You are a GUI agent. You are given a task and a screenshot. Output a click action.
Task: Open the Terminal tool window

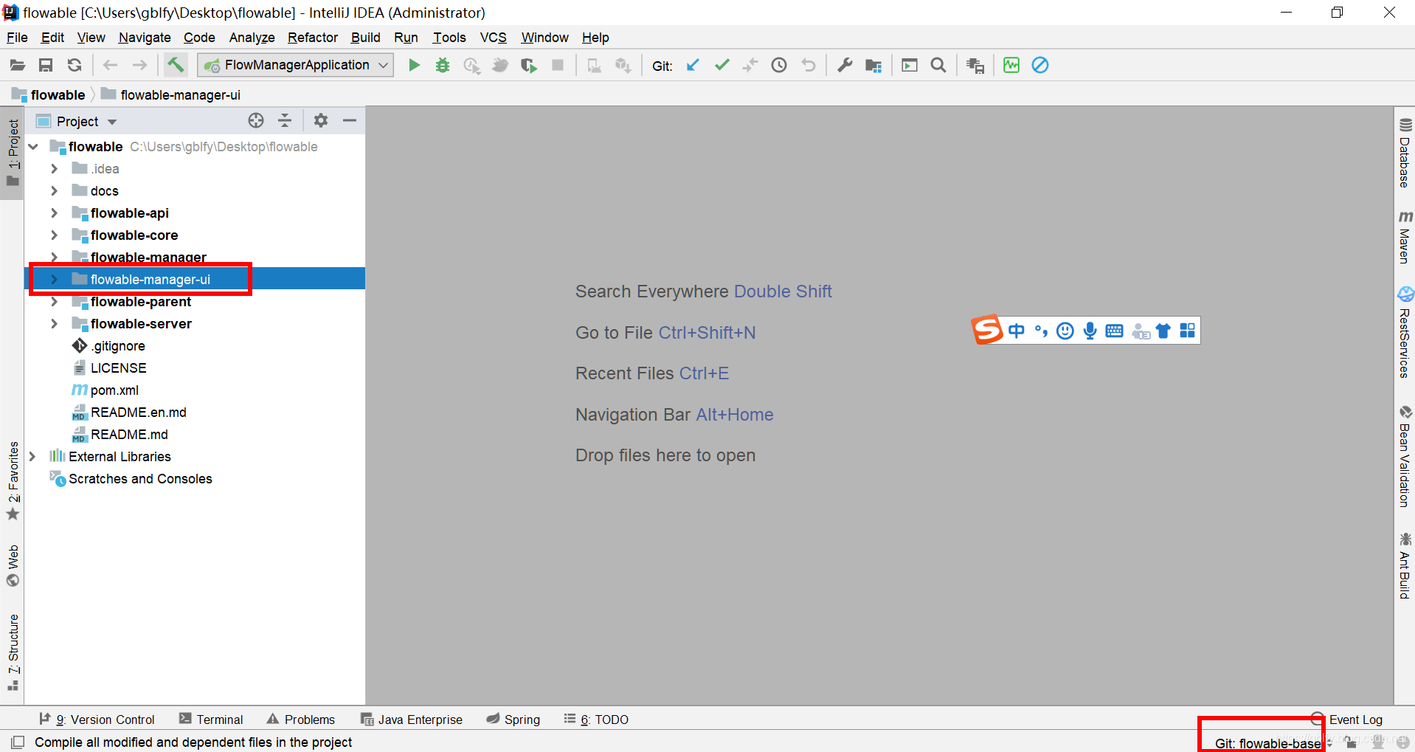211,720
